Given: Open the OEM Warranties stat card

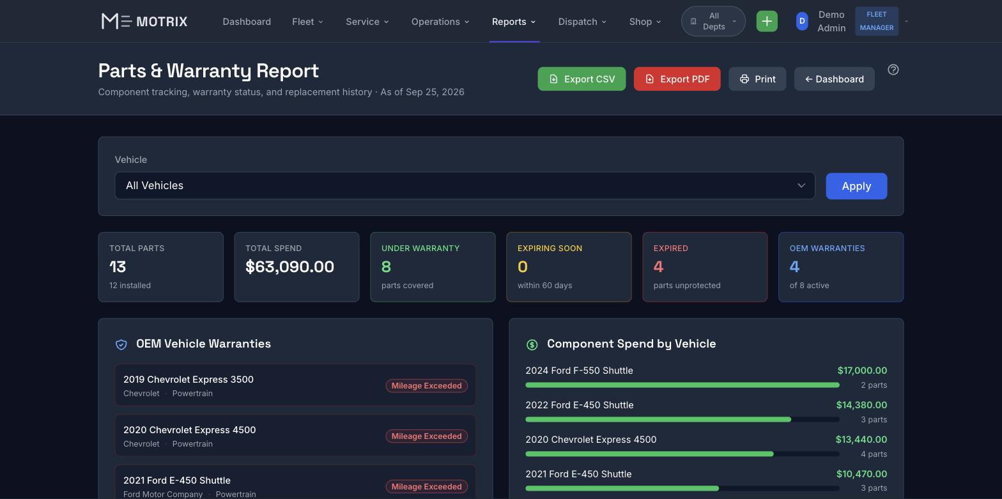Looking at the screenshot, I should point(841,267).
